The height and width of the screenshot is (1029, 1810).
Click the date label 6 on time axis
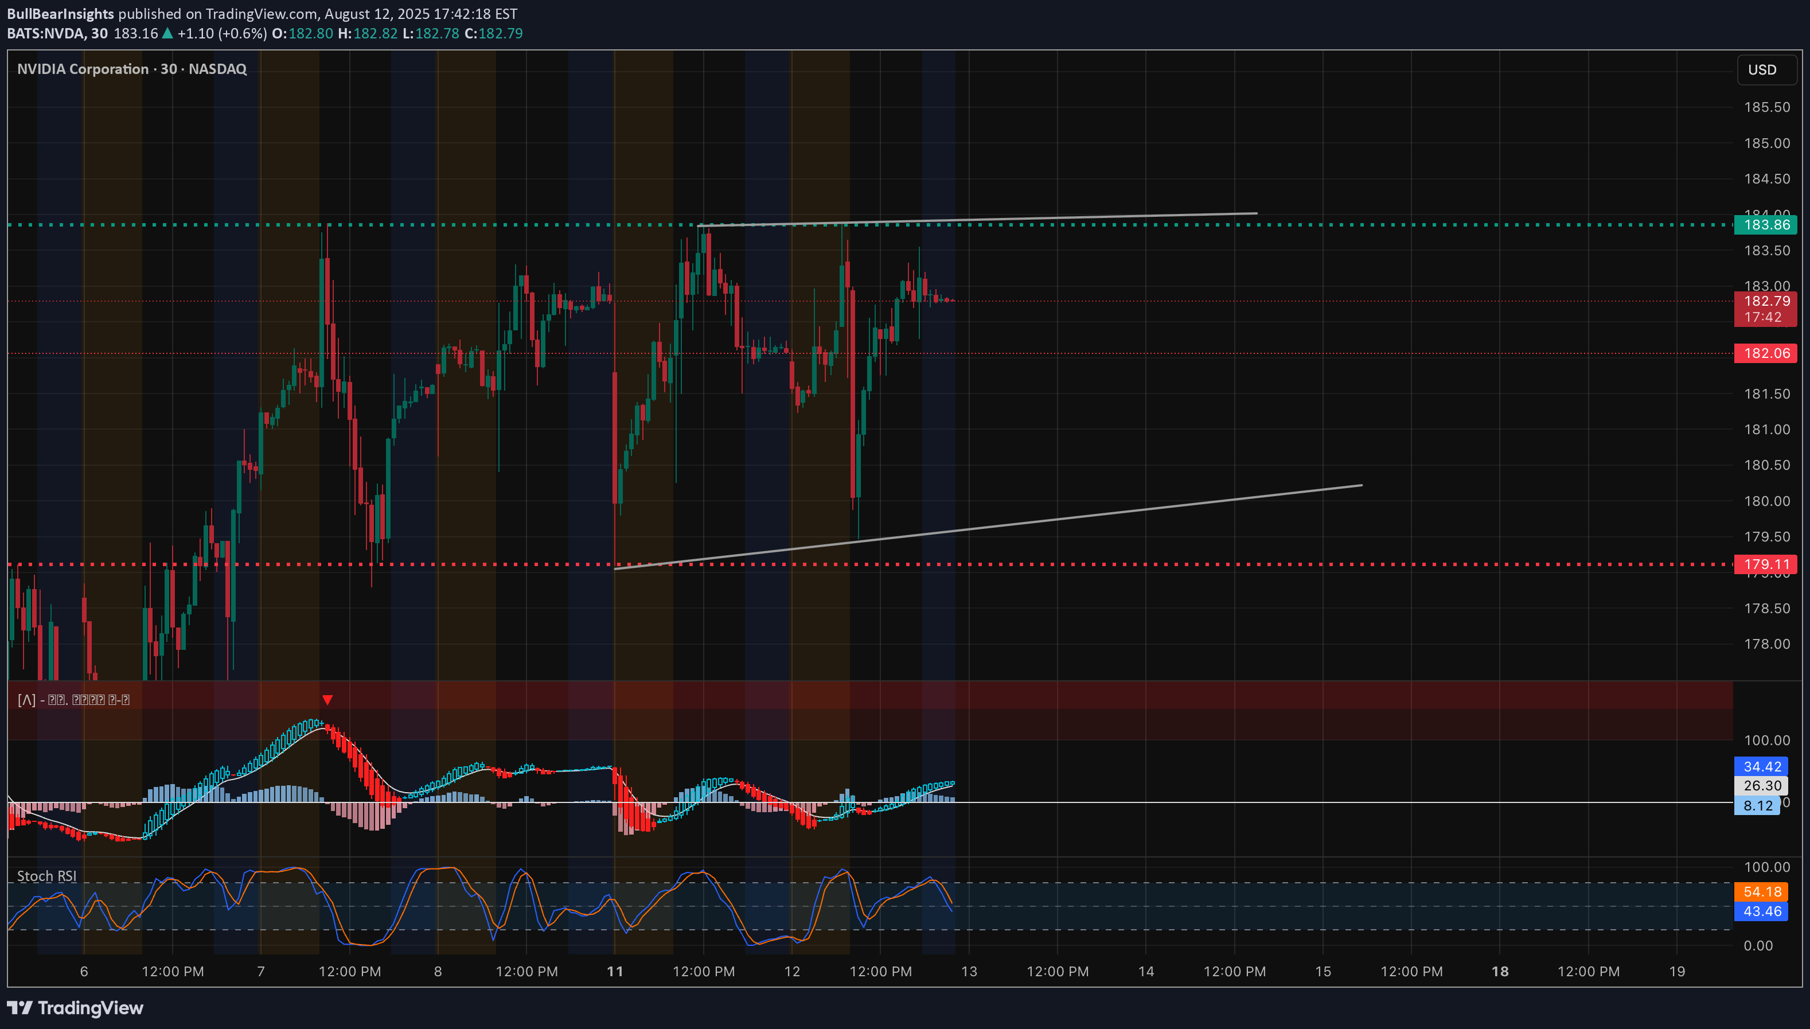point(84,972)
